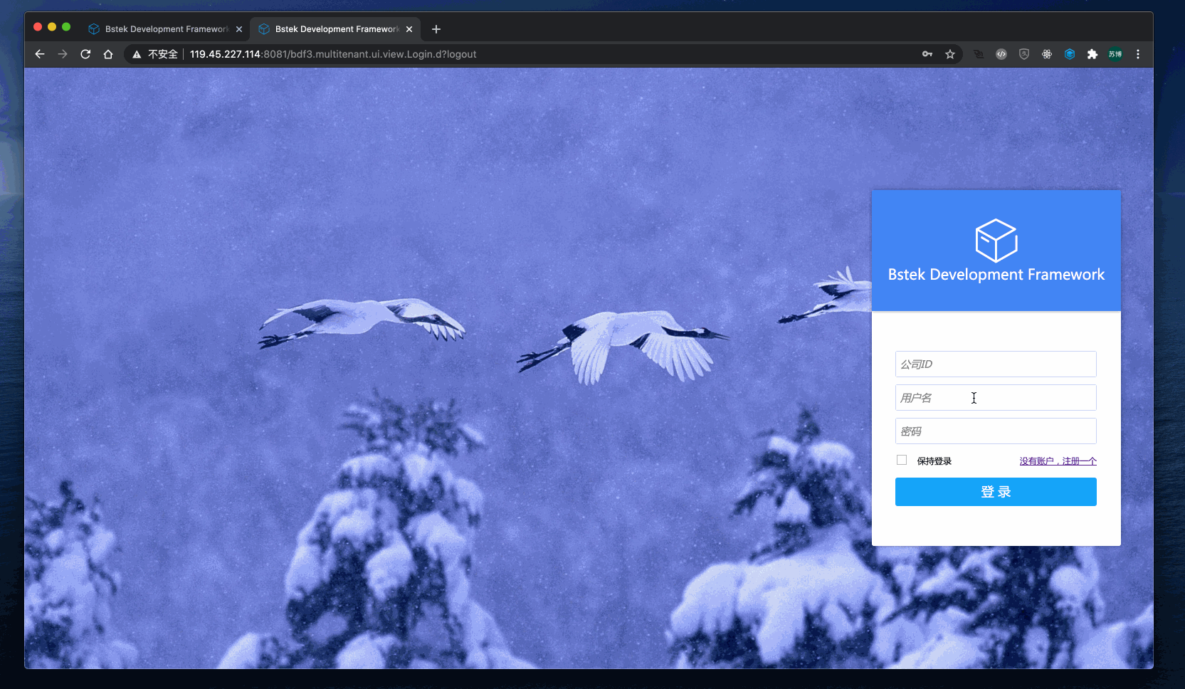Open the 苏博 profile avatar
This screenshot has width=1185, height=689.
pos(1115,54)
